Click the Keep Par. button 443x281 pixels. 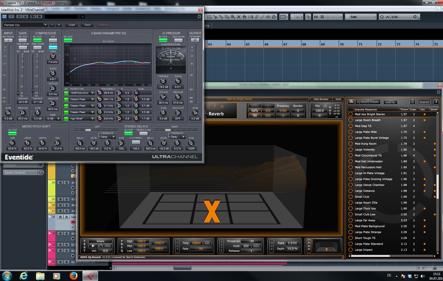pyautogui.click(x=390, y=102)
